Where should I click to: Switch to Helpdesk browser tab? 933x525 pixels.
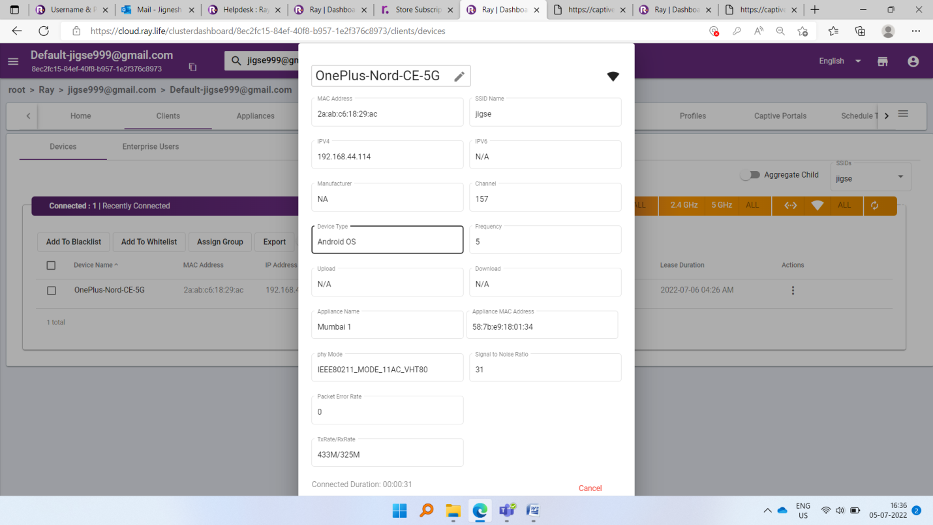tap(244, 10)
